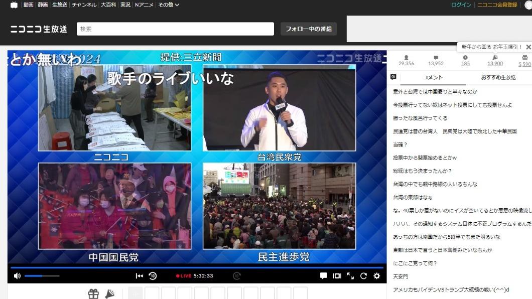This screenshot has height=299, width=532.
Task: Click the ログイン link
Action: point(461,5)
